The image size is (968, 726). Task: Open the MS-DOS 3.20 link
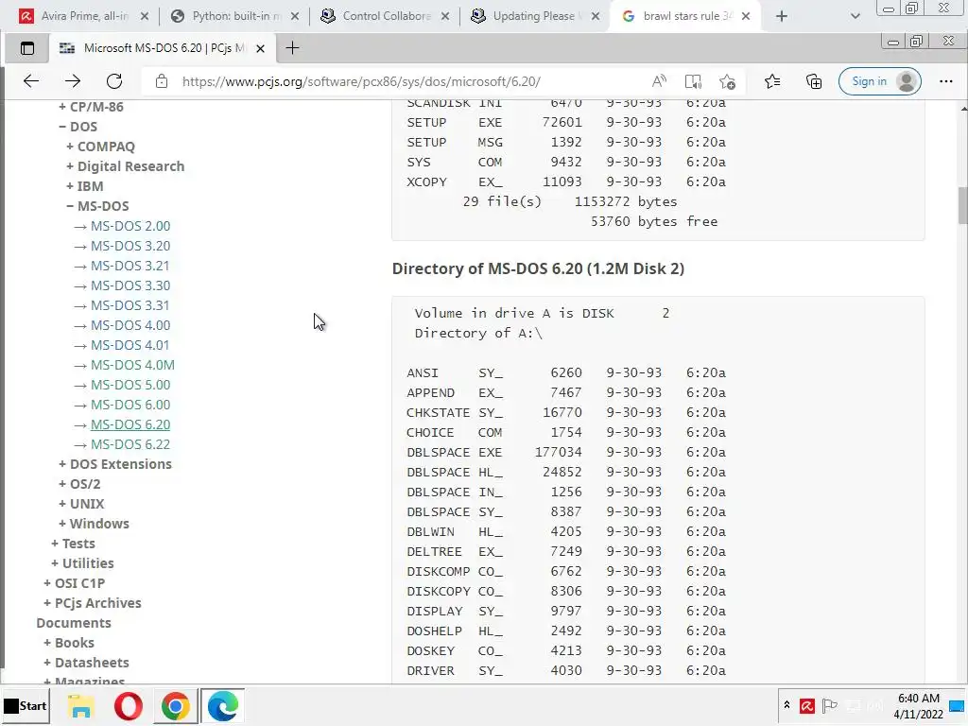(x=130, y=246)
